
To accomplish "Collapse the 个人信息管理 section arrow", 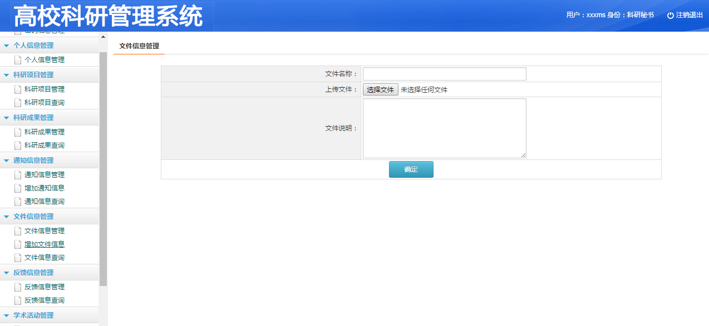I will point(6,46).
